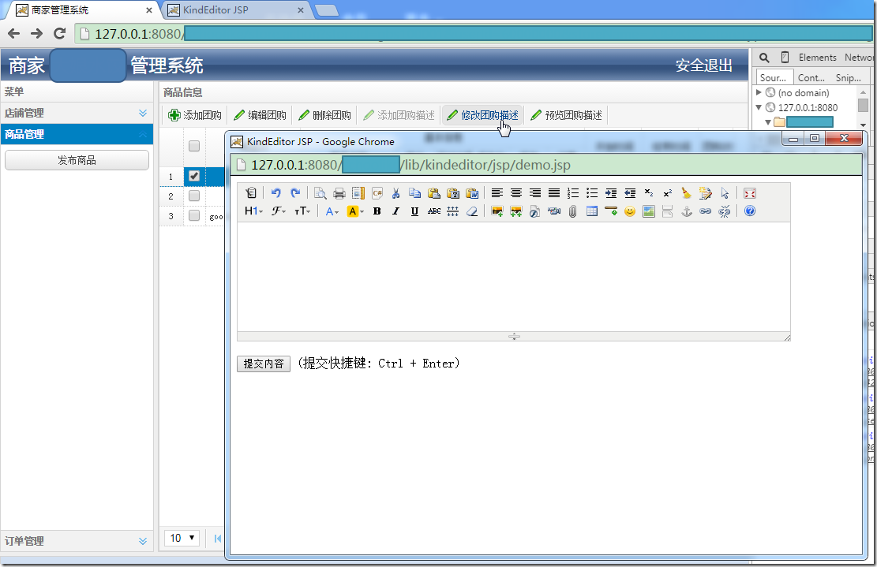Insert a template via template icon
The image size is (877, 567).
358,193
